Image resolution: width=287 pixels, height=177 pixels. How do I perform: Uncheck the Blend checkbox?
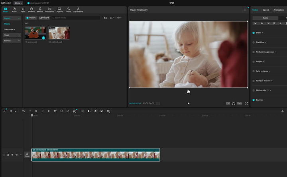(254, 33)
